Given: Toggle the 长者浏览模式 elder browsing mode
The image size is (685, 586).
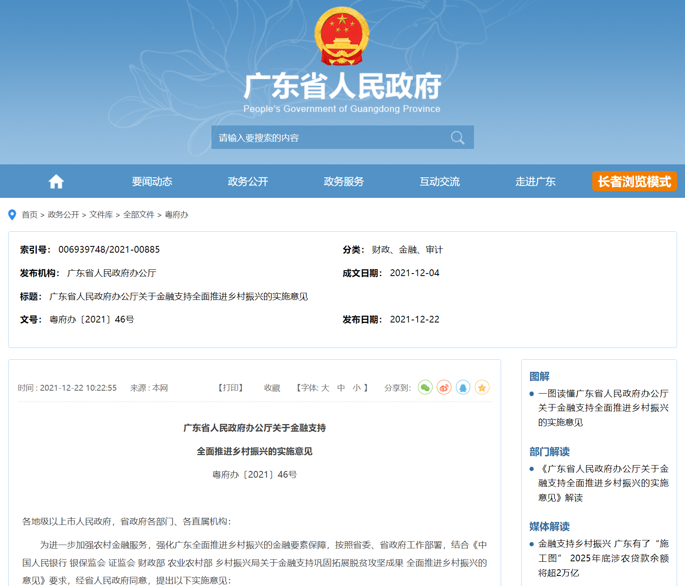Looking at the screenshot, I should click(634, 182).
